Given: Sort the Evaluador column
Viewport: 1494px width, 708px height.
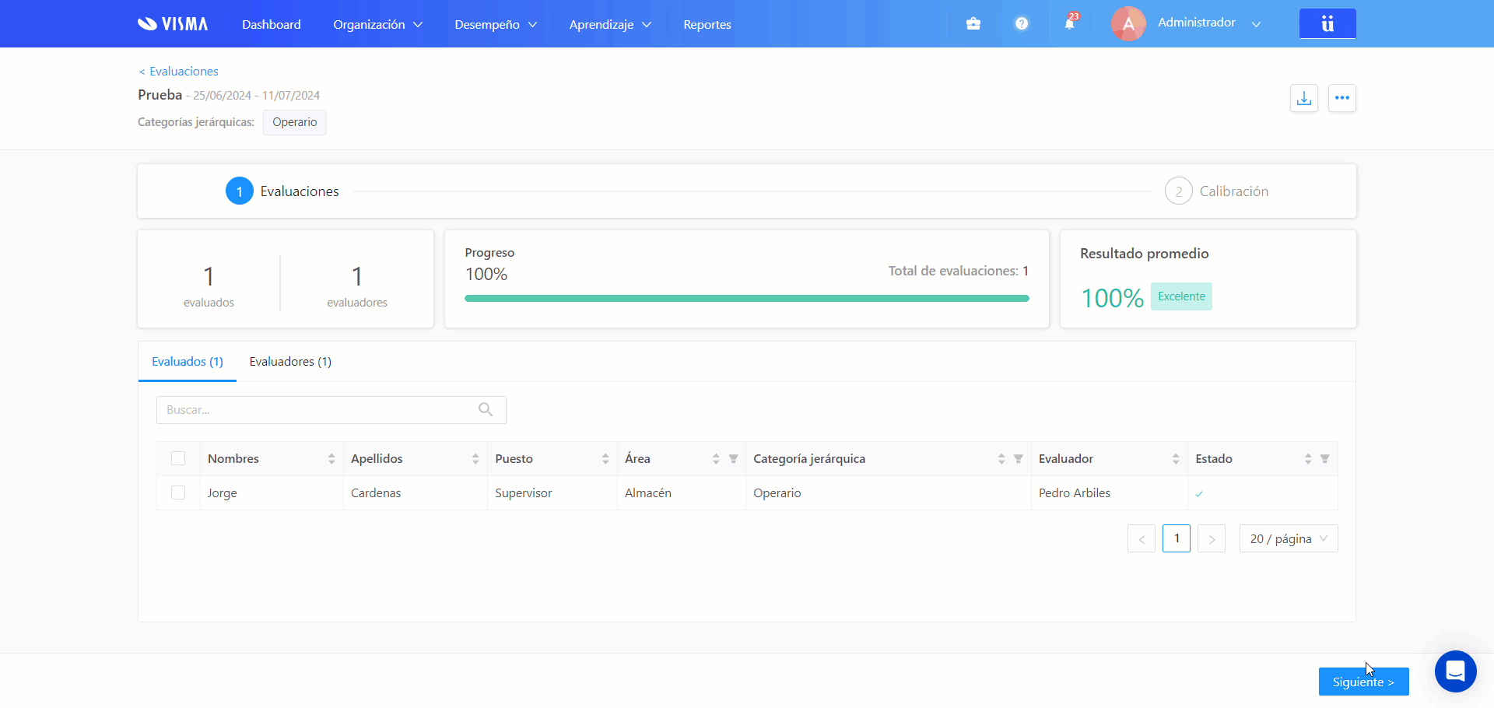Looking at the screenshot, I should (x=1176, y=459).
